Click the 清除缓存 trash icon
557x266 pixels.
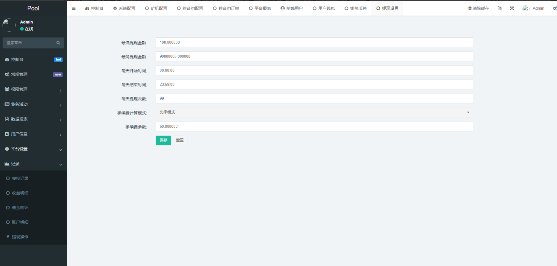point(470,8)
